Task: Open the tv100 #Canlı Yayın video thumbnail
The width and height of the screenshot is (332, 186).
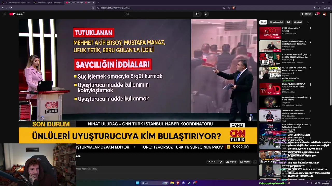Action: click(270, 33)
